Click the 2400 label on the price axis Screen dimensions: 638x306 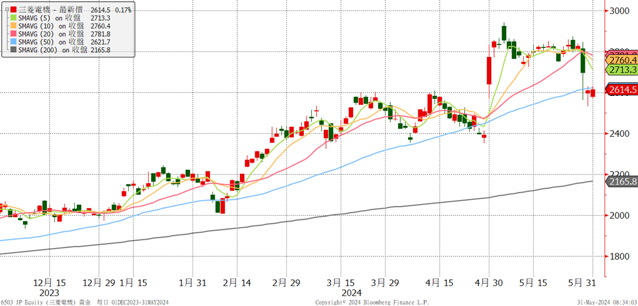click(x=621, y=134)
